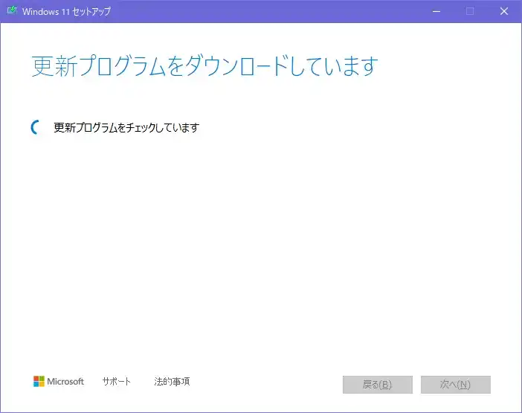This screenshot has height=413, width=522.
Task: Click the blue square of Microsoft logo
Action: click(36, 385)
